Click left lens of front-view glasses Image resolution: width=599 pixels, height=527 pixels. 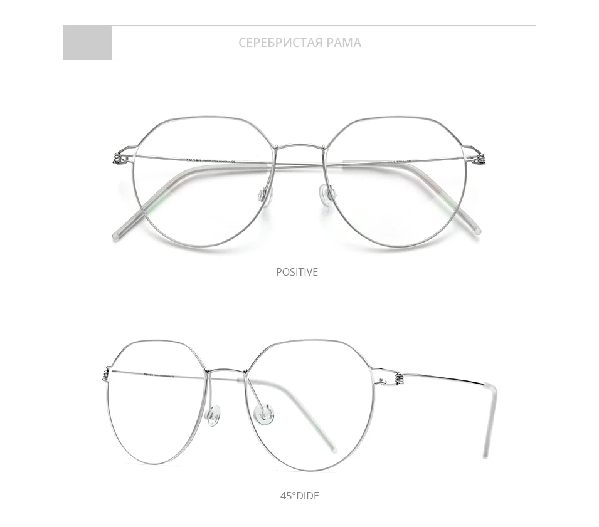[204, 182]
